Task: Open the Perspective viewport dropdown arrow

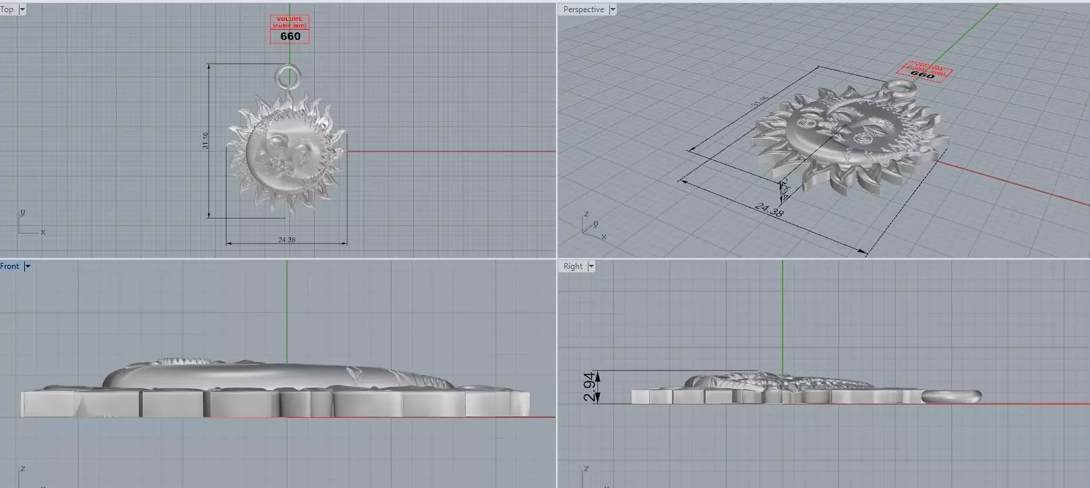Action: click(x=613, y=9)
